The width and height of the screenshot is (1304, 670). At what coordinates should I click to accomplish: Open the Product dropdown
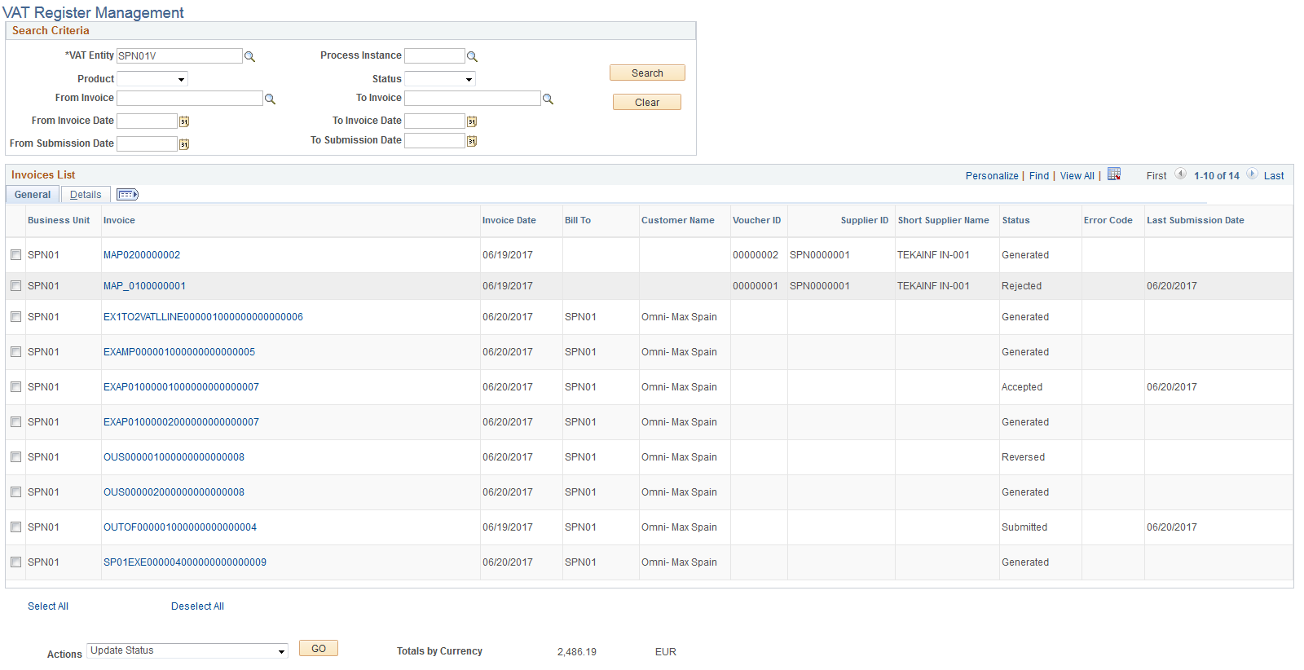coord(152,79)
